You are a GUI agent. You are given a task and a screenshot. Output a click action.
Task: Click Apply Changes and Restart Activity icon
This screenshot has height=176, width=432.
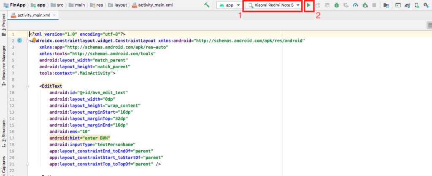click(318, 5)
